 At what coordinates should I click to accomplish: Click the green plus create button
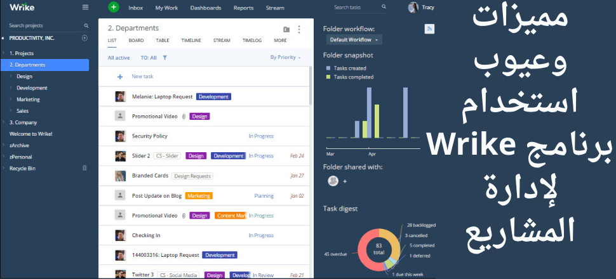(x=114, y=7)
